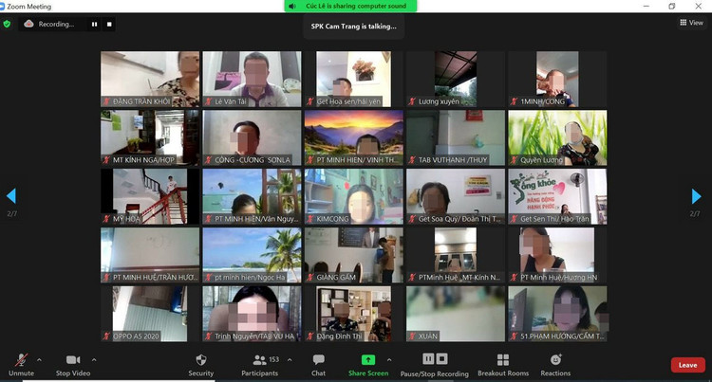This screenshot has height=382, width=712.
Task: Select the 51.PHẠM HƯƠNG/CẨM T tile
Action: [557, 314]
